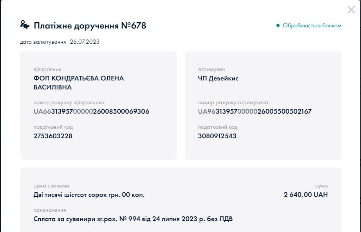Click the 'дата валютування' label
Viewport: 361px width, 232px height.
tap(43, 42)
